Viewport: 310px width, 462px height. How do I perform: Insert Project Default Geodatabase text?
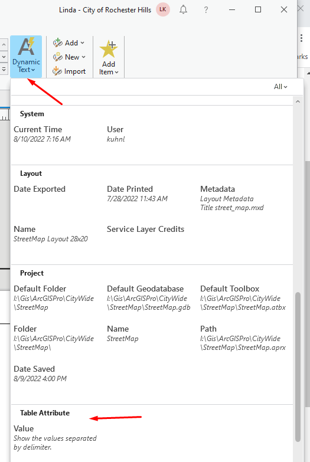click(148, 298)
